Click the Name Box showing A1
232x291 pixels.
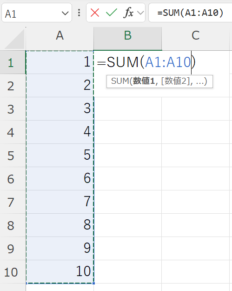37,13
